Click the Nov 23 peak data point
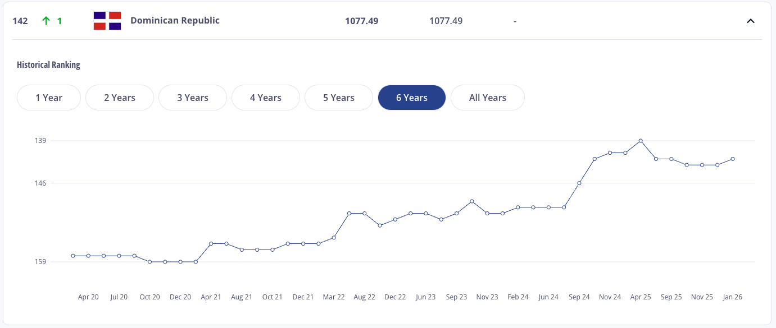 point(472,201)
